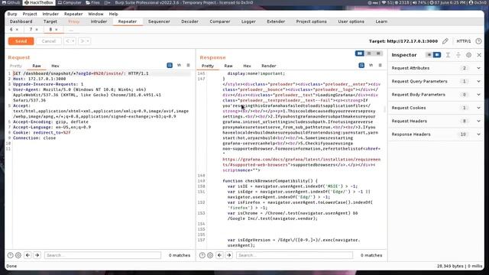Image resolution: width=489 pixels, height=275 pixels.
Task: Click in the Response search field
Action: coord(294,255)
